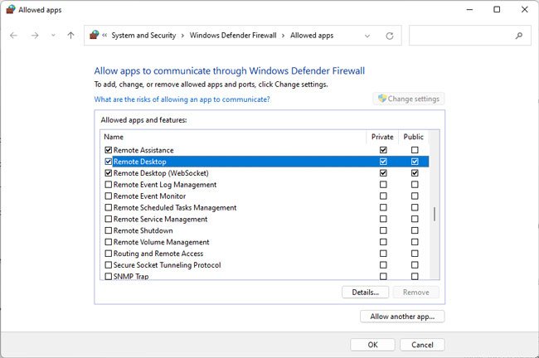
Task: Click the back navigation arrow
Action: (x=14, y=36)
